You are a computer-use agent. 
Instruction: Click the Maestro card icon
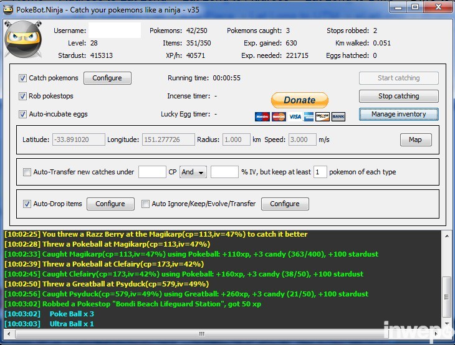(x=262, y=116)
